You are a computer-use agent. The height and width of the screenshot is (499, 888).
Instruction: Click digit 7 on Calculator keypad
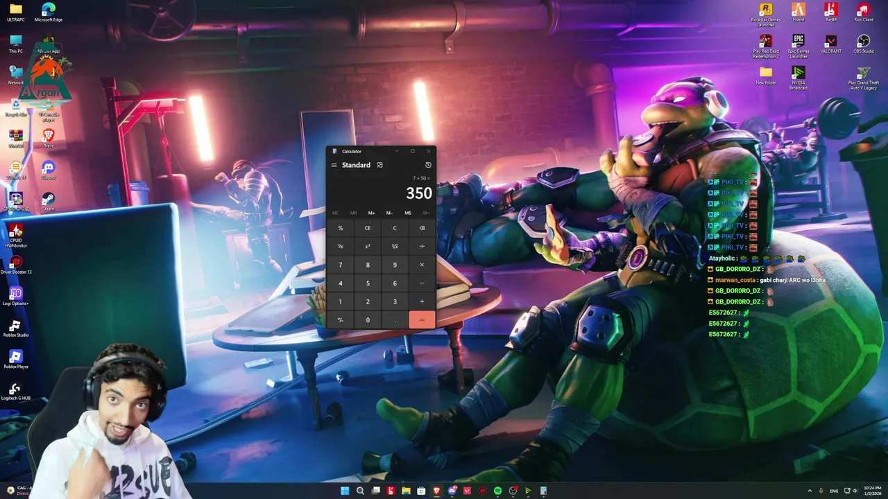340,265
